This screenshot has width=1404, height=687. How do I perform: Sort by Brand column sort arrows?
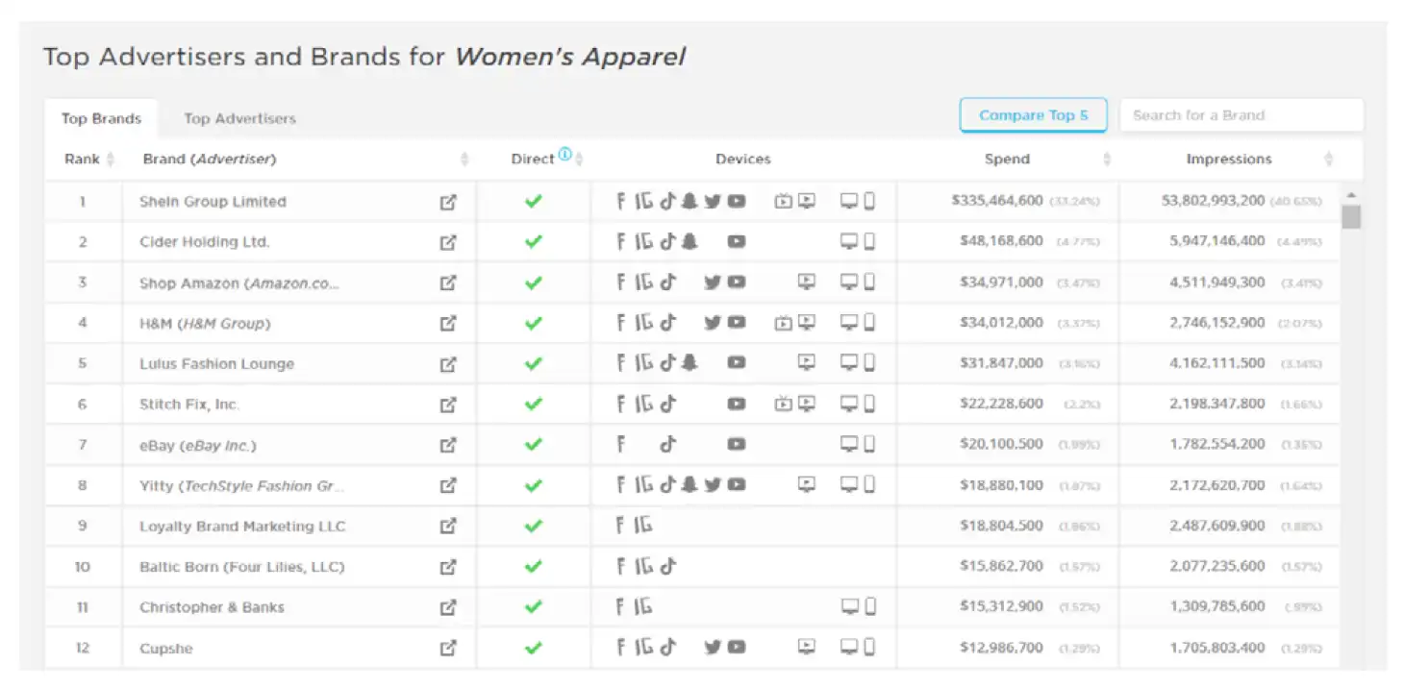point(464,159)
